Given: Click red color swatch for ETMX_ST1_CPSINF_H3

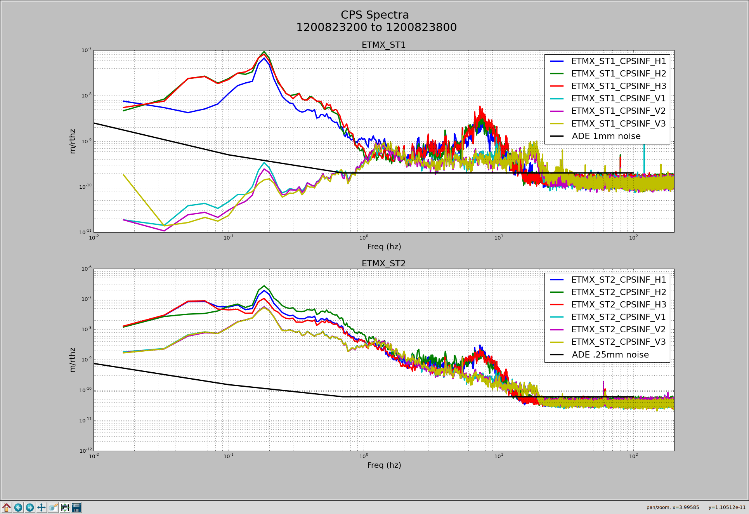Looking at the screenshot, I should [x=557, y=86].
